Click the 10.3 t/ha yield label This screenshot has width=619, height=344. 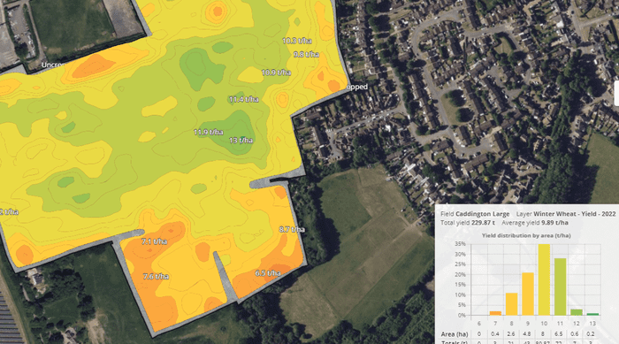point(296,41)
